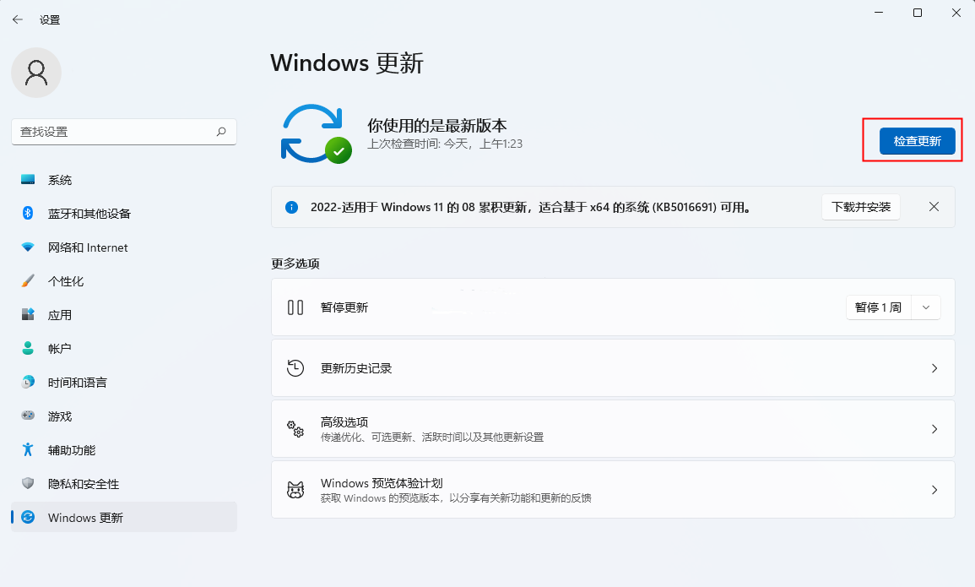Viewport: 975px width, 587px height.
Task: Go to 网络和 Internet settings
Action: 88,247
